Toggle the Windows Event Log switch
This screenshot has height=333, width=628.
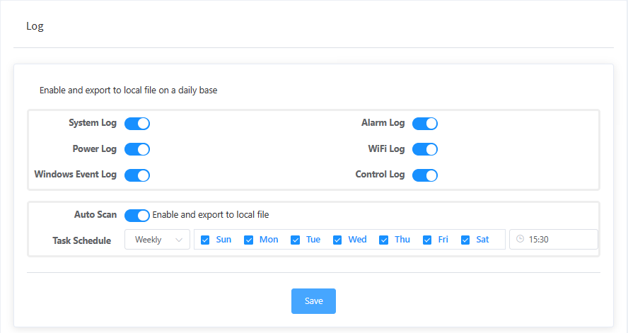click(x=137, y=175)
